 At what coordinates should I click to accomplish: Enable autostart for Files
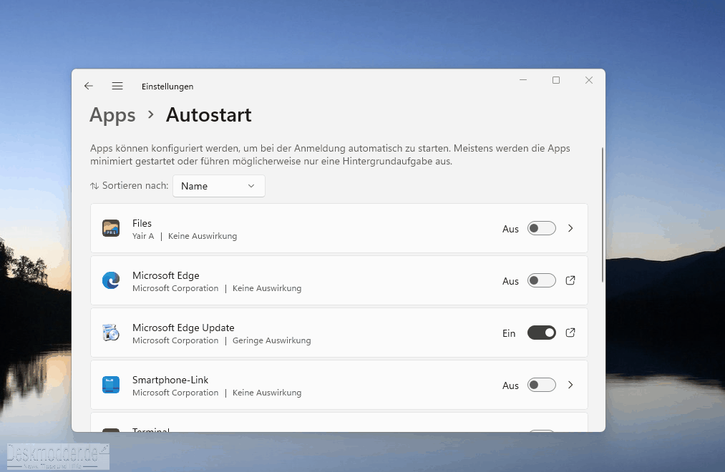pos(542,228)
